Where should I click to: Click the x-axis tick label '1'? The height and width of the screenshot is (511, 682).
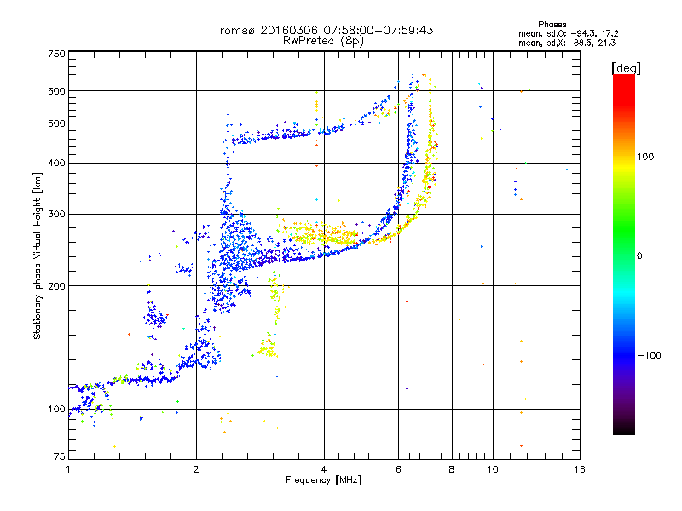pos(68,469)
